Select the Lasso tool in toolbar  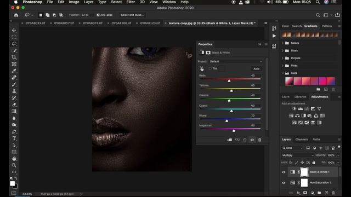point(14,44)
